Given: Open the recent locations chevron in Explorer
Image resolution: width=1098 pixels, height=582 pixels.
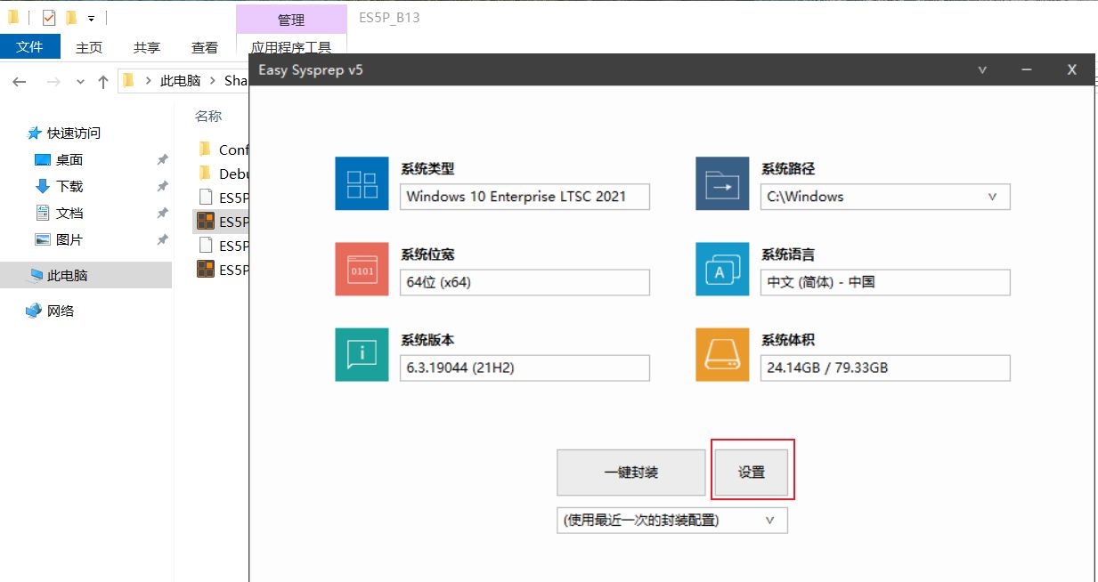Looking at the screenshot, I should click(80, 82).
